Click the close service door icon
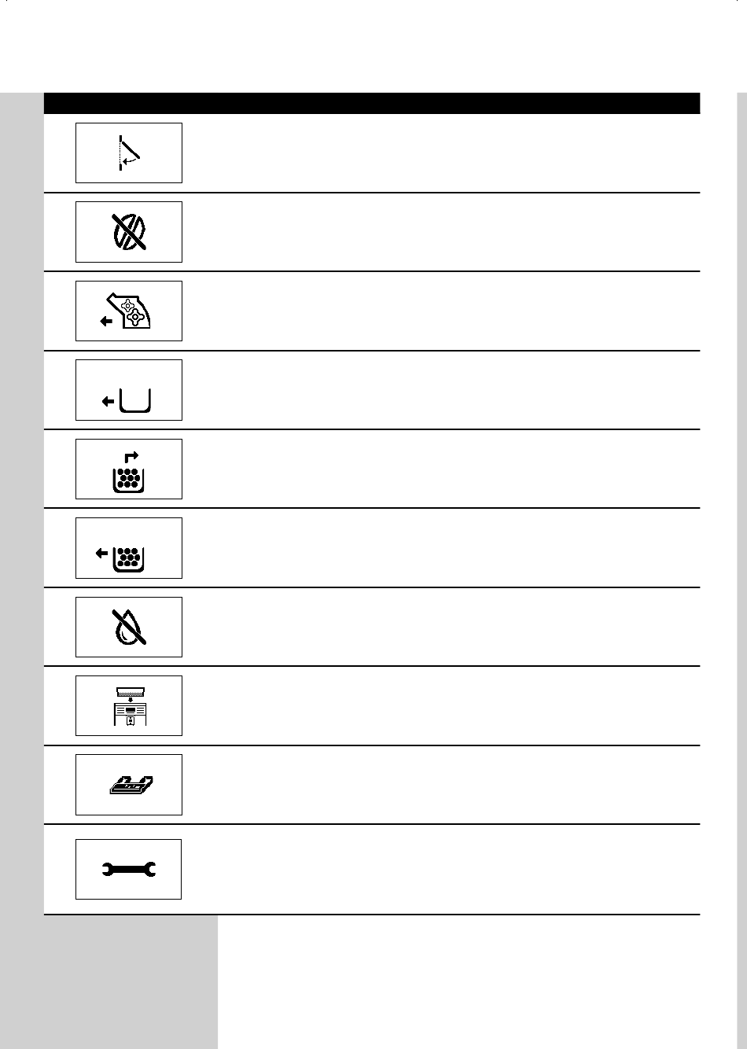The image size is (747, 1049). [x=128, y=153]
